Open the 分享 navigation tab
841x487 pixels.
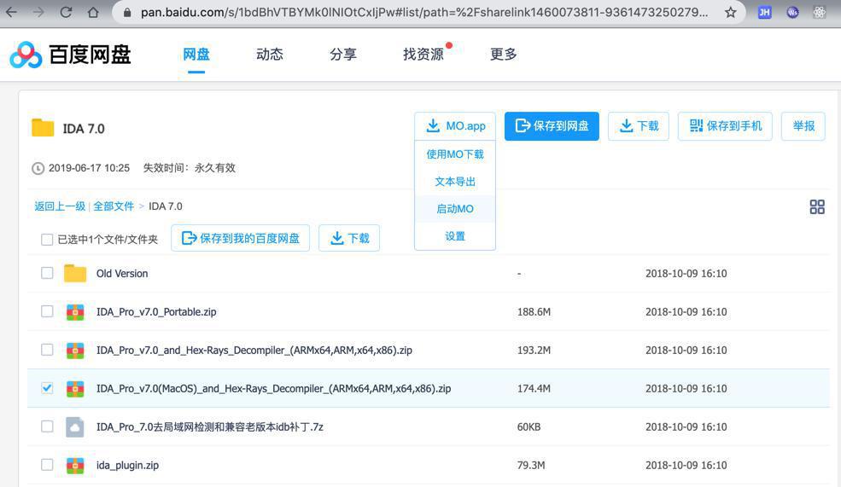343,54
